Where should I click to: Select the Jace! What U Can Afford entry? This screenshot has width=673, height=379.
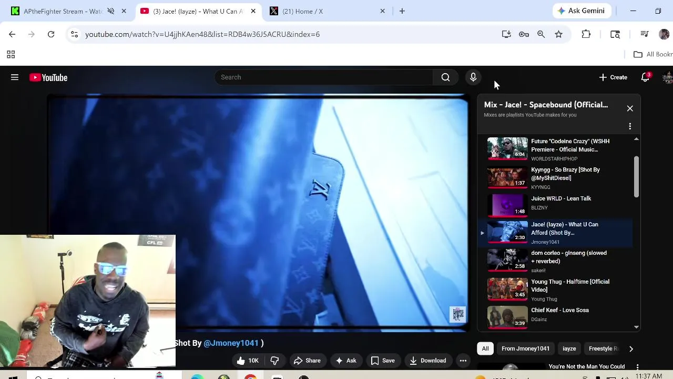[555, 233]
